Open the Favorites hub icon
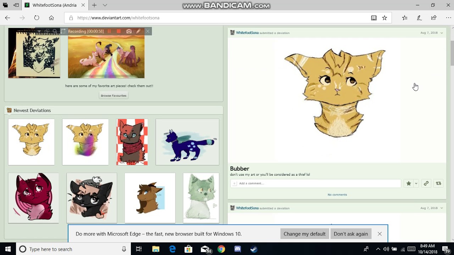Viewport: 454px width, 255px height. click(405, 18)
